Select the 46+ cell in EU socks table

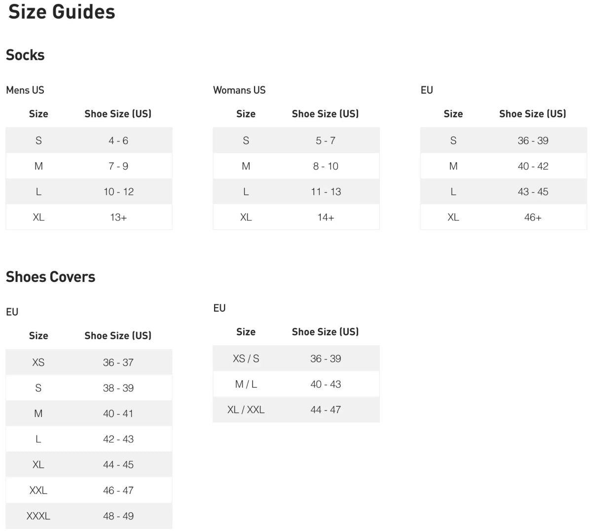point(533,217)
